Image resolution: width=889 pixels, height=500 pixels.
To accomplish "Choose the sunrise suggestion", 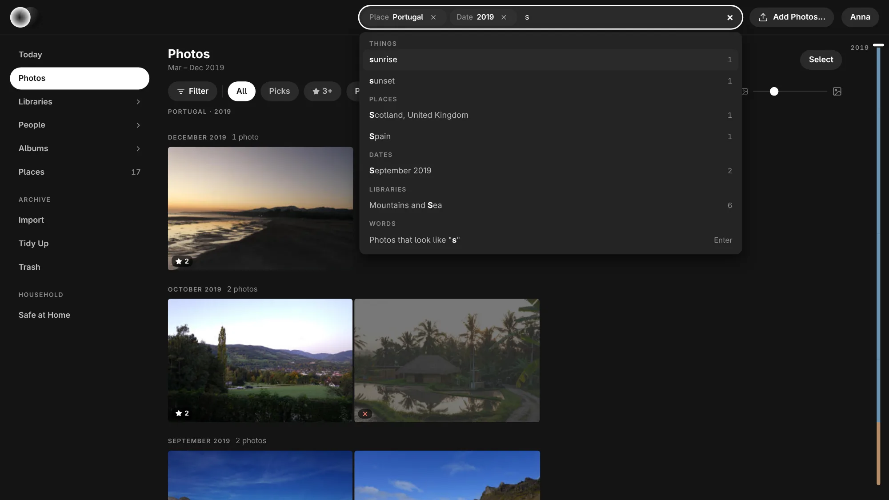I will tap(550, 60).
